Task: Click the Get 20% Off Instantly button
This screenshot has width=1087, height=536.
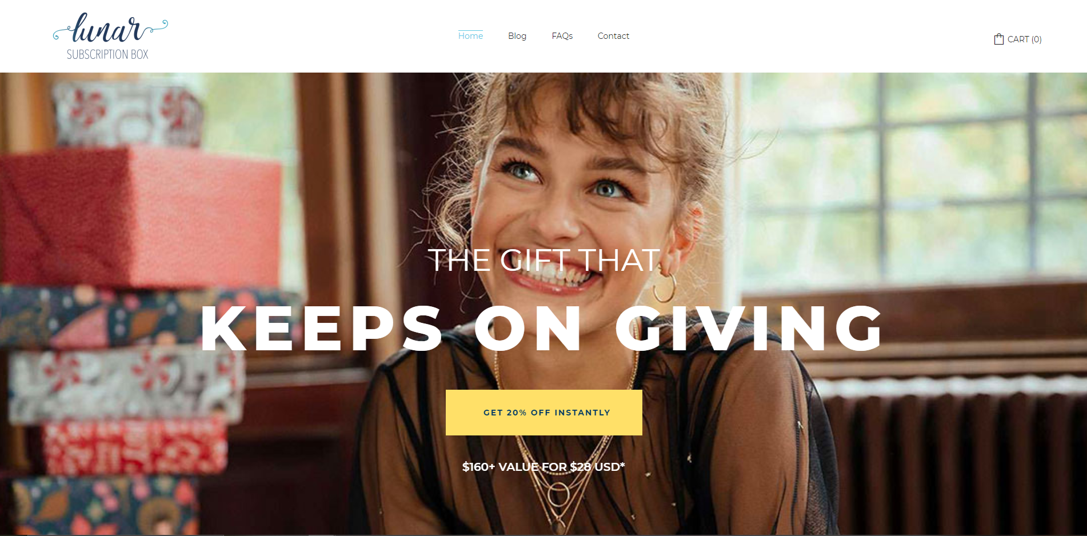Action: click(543, 413)
